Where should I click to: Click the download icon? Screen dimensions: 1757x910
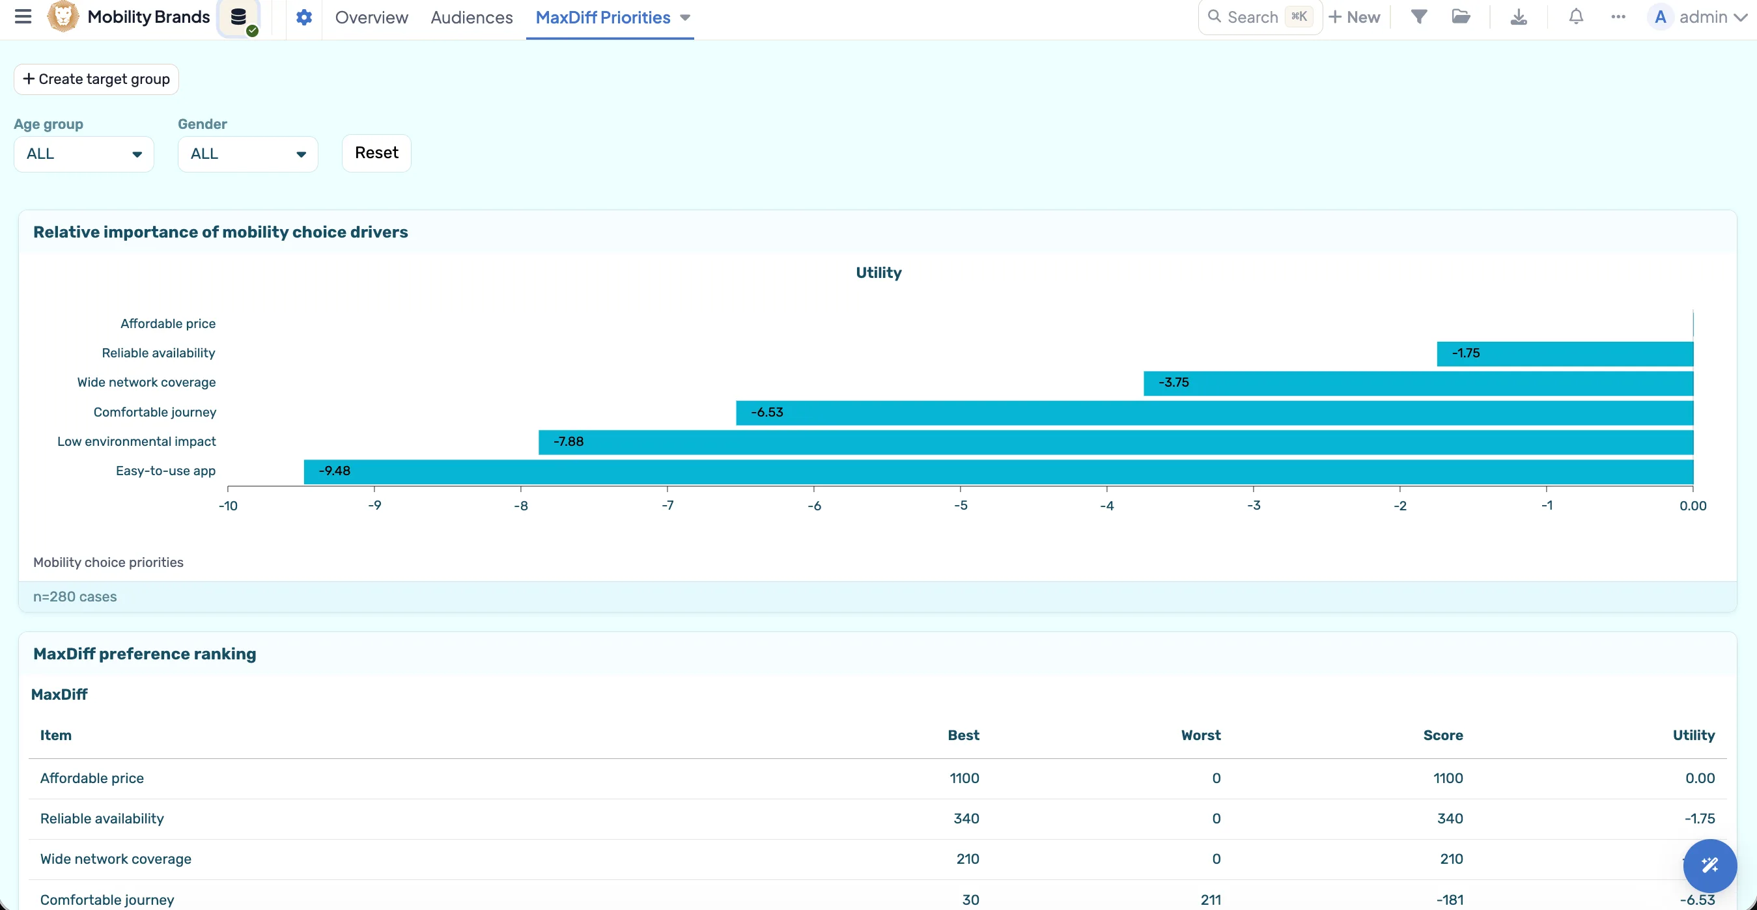(1518, 17)
